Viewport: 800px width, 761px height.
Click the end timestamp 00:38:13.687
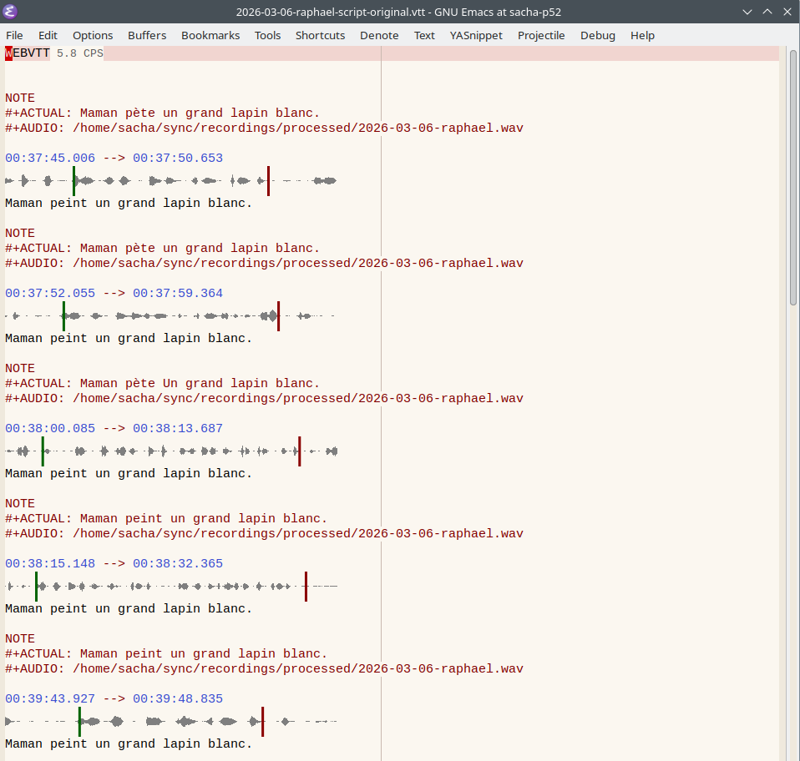(178, 429)
